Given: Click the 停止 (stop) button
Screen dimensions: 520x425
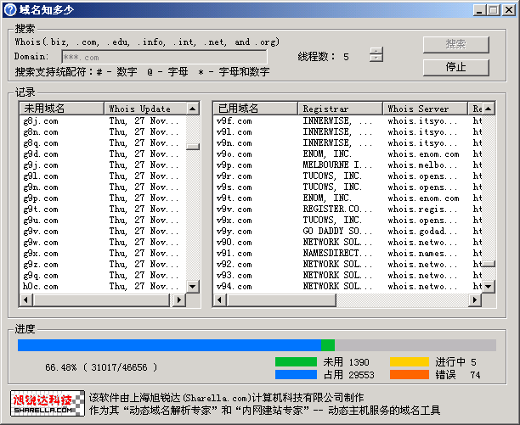Looking at the screenshot, I should (455, 67).
